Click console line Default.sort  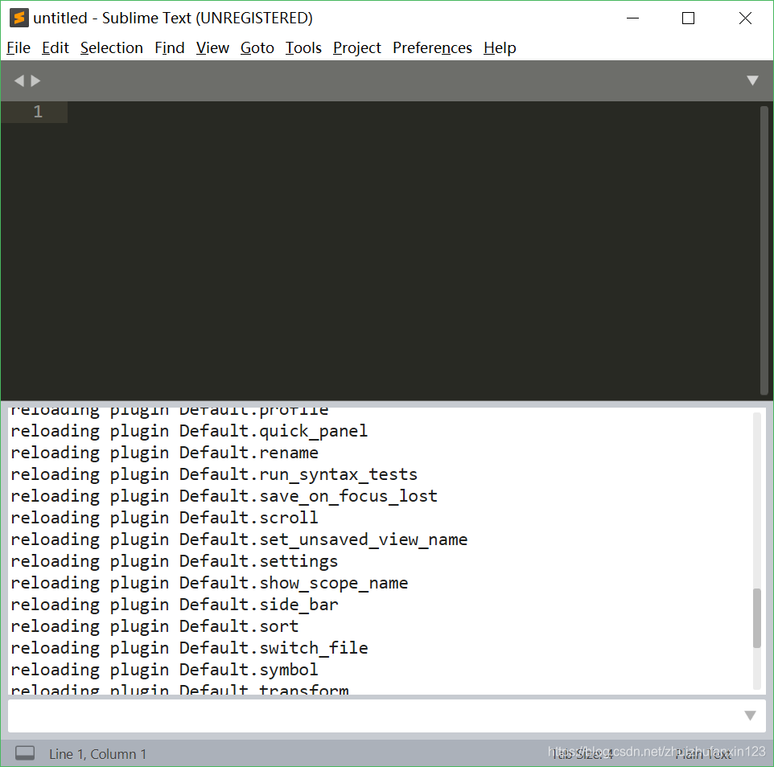pyautogui.click(x=154, y=626)
